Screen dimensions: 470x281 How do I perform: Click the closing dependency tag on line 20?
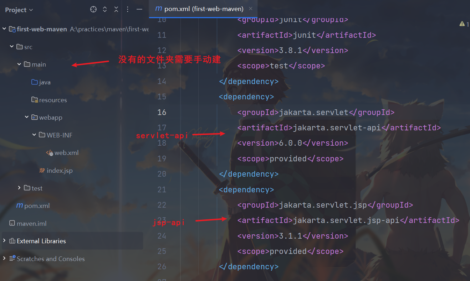pos(249,174)
